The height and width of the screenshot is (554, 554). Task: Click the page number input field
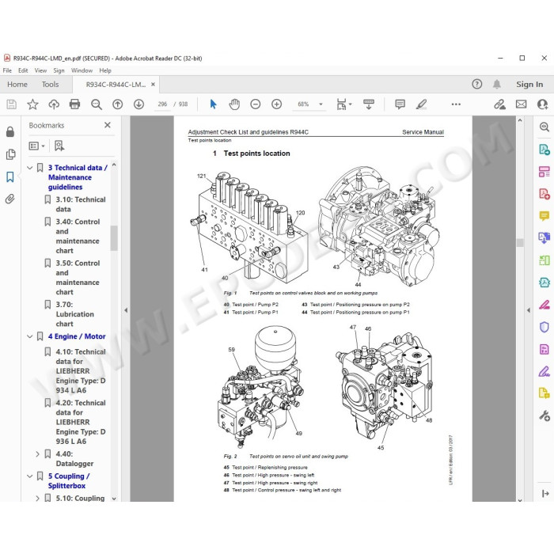[162, 104]
